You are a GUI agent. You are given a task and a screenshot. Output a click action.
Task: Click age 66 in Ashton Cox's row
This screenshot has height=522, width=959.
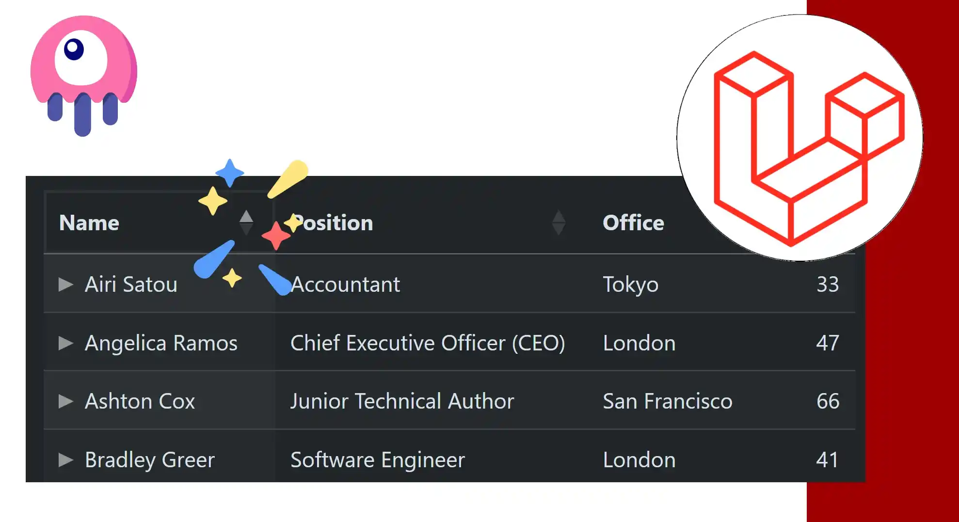pos(828,401)
